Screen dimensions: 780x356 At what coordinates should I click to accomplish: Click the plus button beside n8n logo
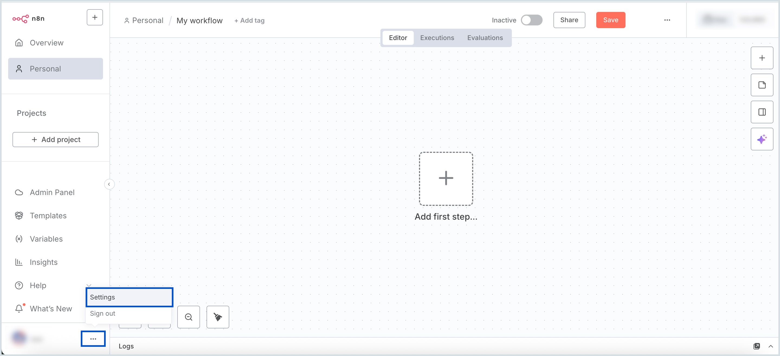coord(95,18)
